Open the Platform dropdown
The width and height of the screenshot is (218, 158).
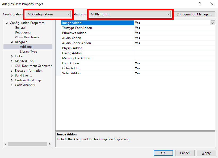(130, 14)
